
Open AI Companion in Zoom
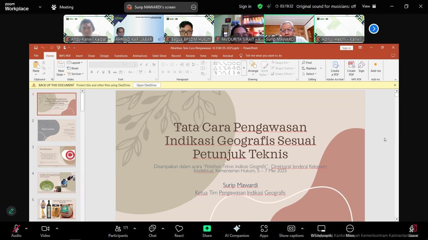point(237,231)
